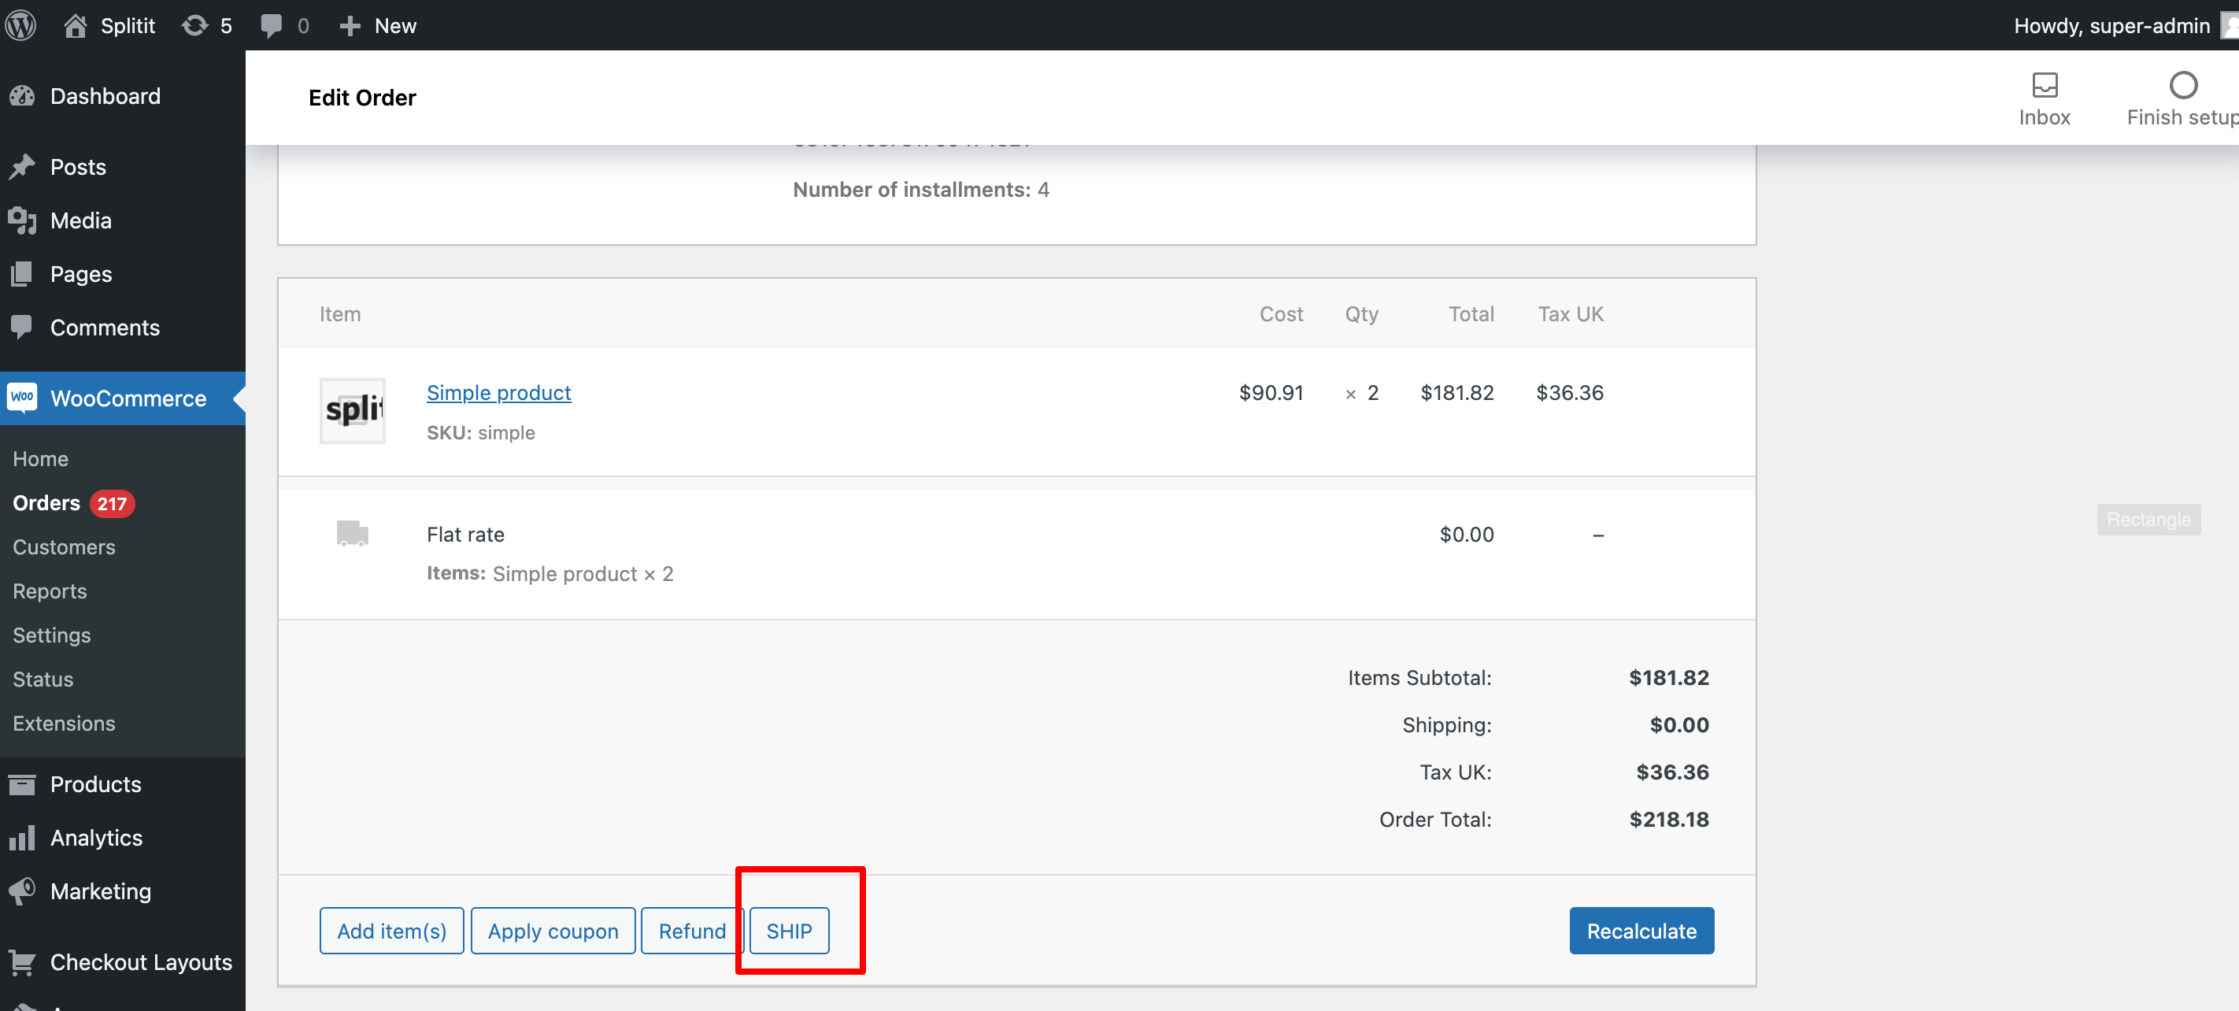Click the Pages icon in sidebar

23,274
